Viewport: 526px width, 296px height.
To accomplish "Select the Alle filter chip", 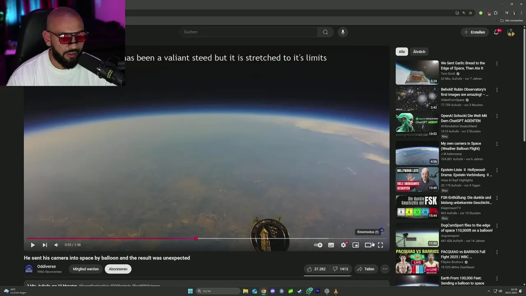I will click(402, 51).
